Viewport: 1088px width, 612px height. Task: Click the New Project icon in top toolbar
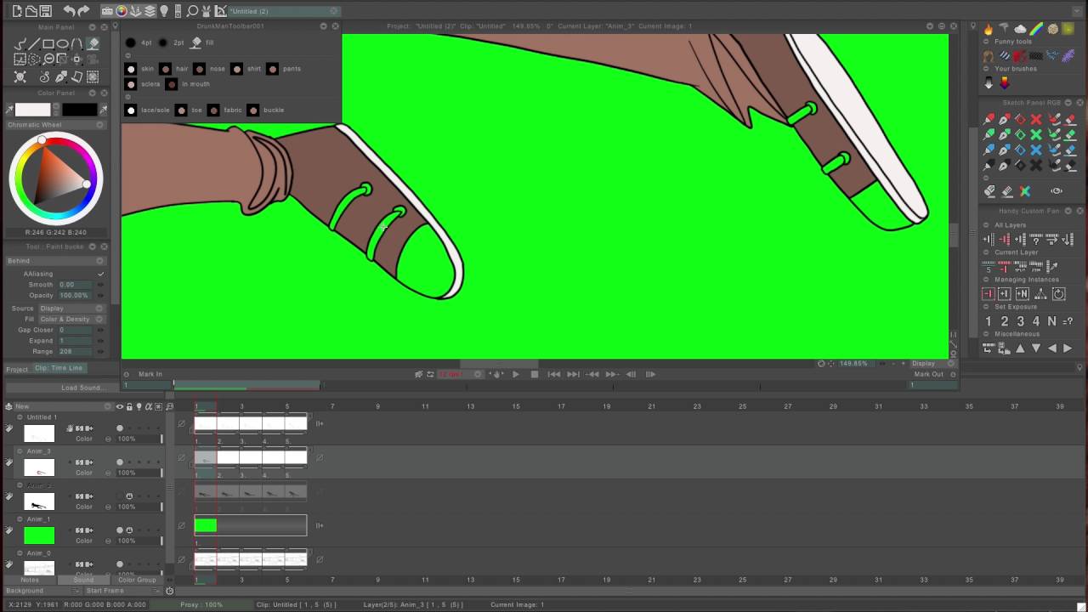(x=16, y=11)
